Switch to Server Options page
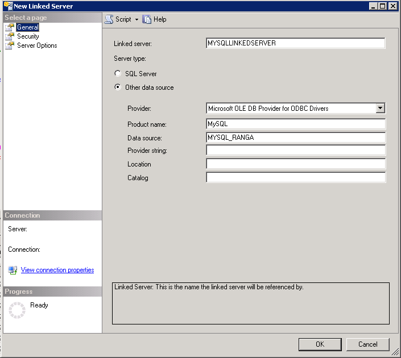The image size is (401, 358). pos(37,45)
